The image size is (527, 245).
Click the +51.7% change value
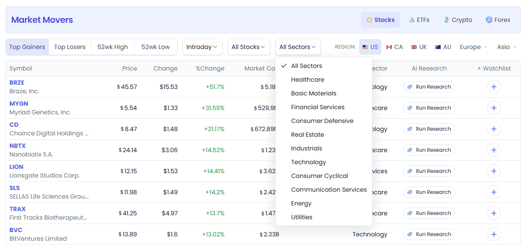(x=215, y=87)
